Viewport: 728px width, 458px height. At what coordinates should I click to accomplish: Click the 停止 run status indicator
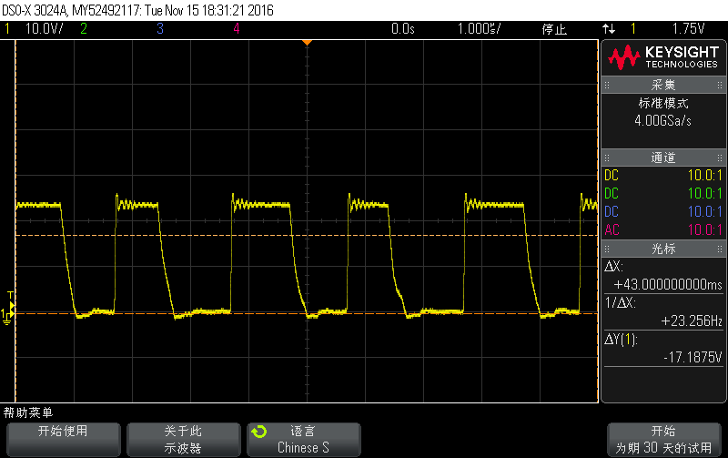pos(554,29)
